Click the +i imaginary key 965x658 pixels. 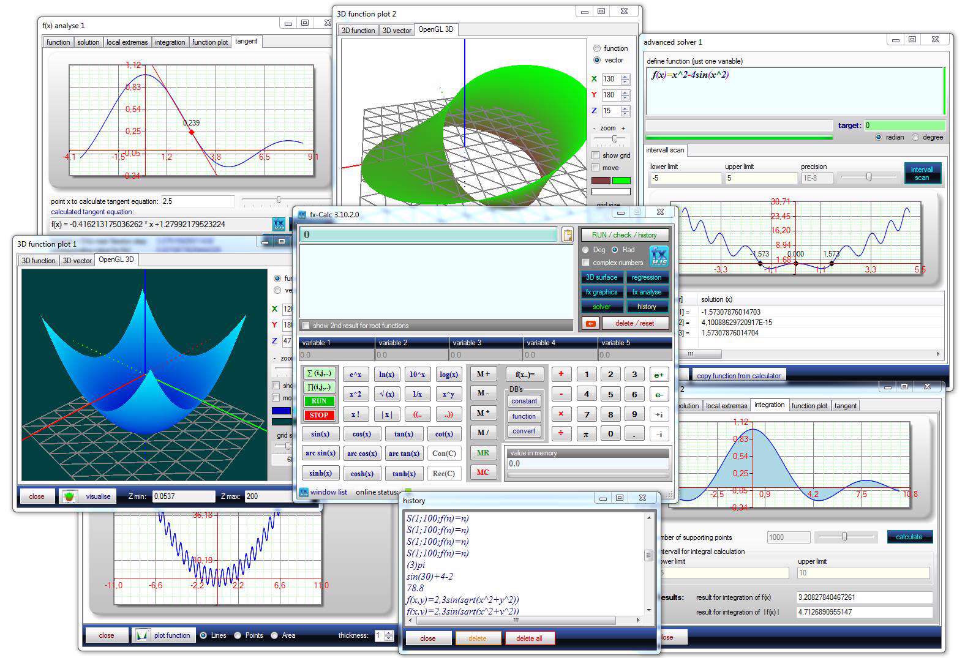(x=659, y=414)
